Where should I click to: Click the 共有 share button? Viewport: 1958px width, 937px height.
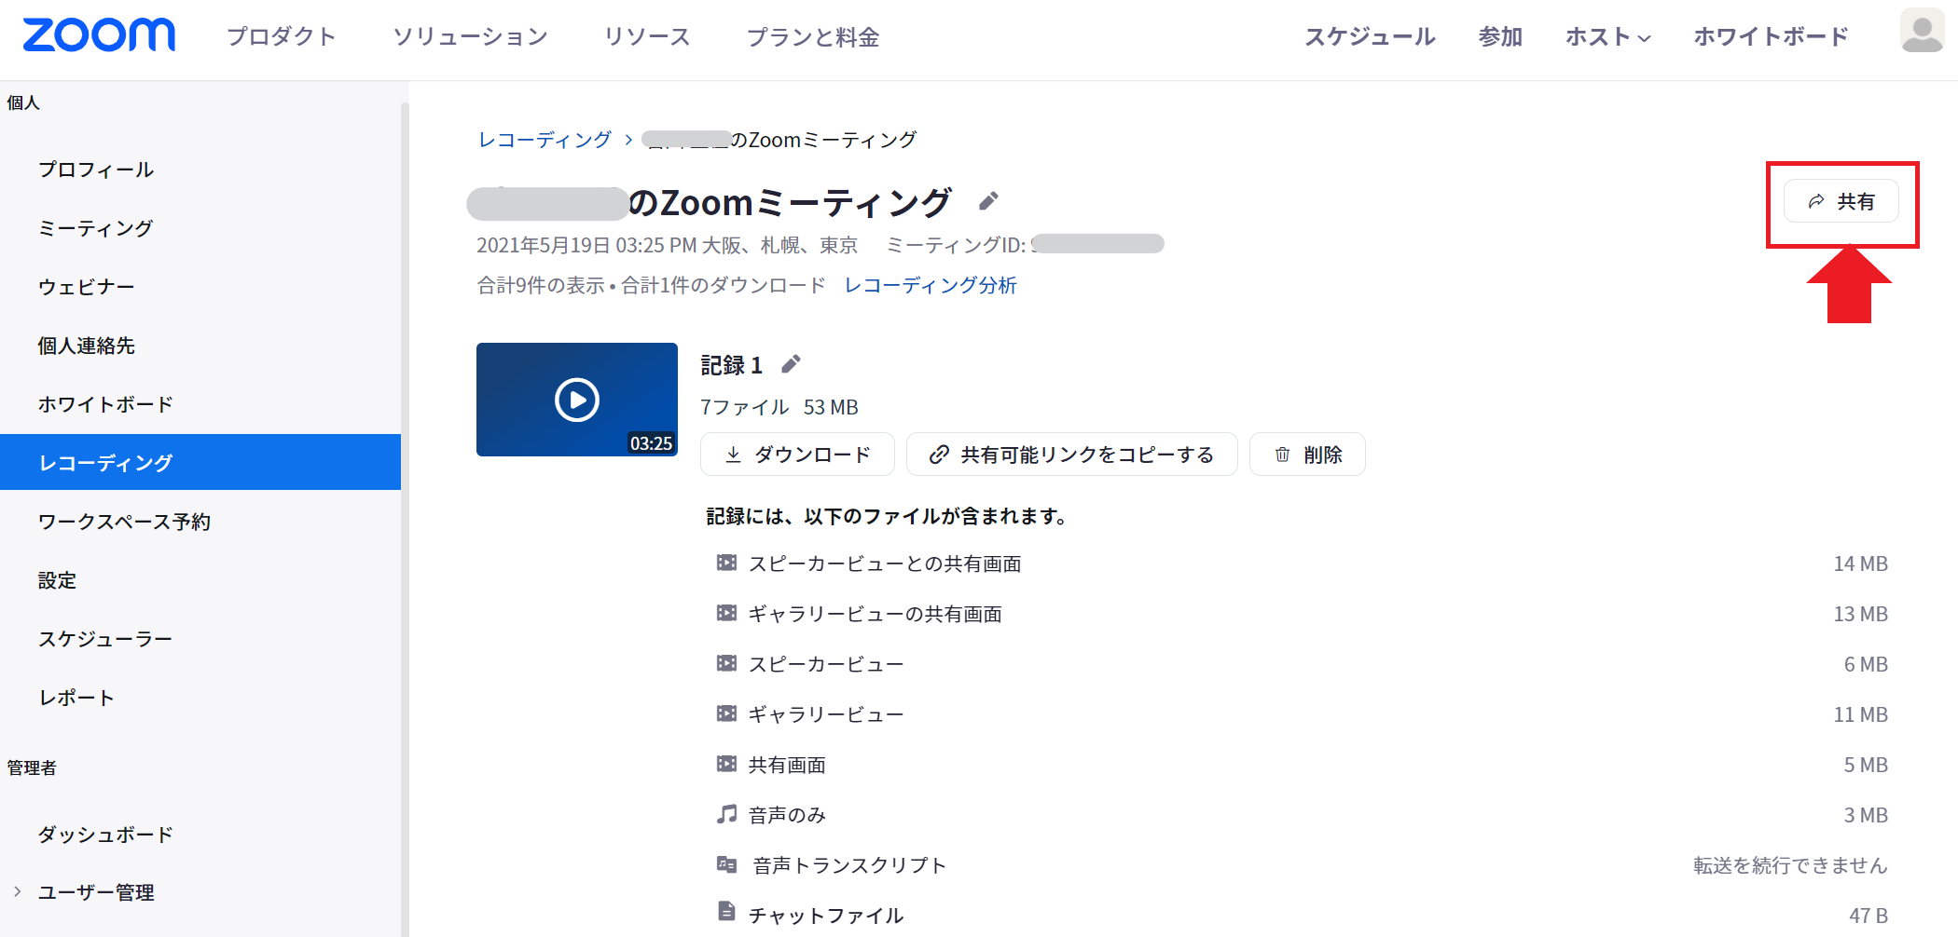[x=1841, y=201]
